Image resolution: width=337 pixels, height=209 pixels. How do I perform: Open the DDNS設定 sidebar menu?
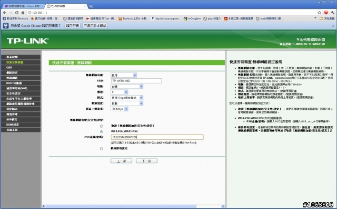click(x=21, y=124)
